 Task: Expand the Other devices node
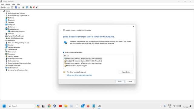[x=4, y=50]
